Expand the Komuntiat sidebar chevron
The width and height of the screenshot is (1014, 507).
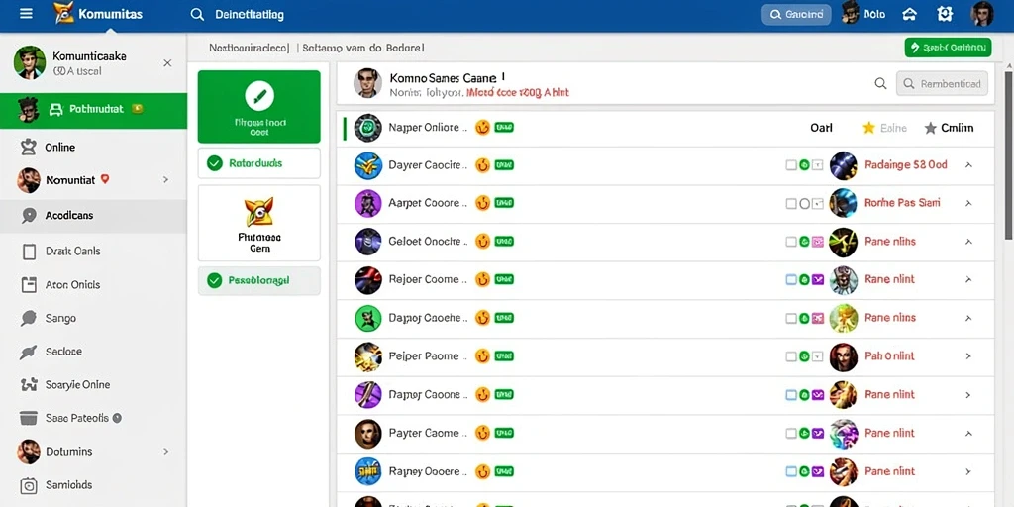[166, 180]
